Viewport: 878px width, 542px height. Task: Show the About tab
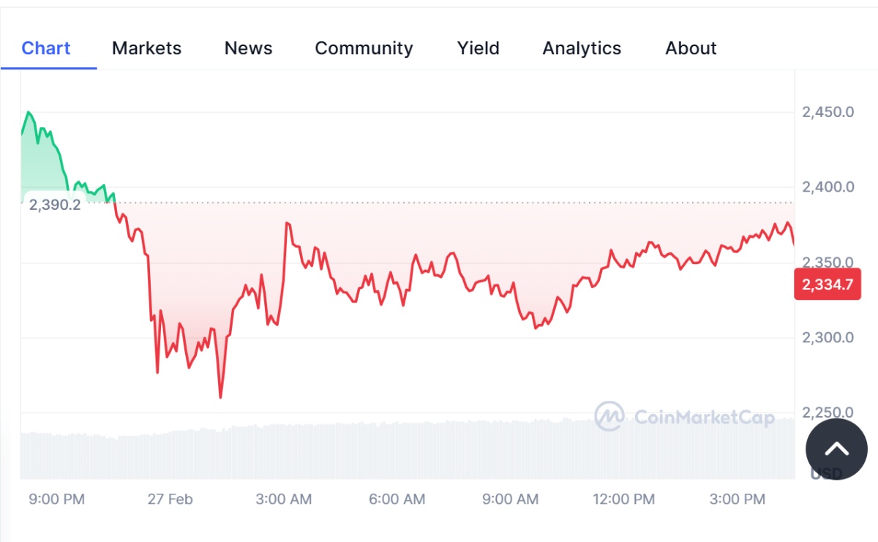coord(691,48)
